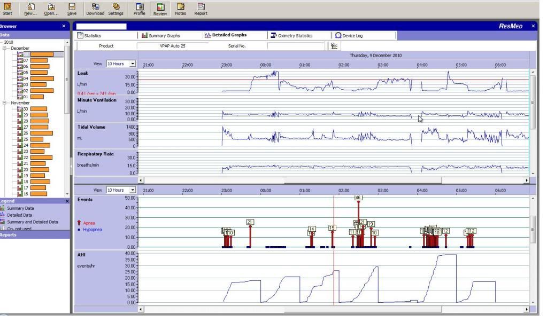Viewport: 547px width, 330px height.
Task: Click down arrow of Browser tree scrollbar
Action: pos(67,194)
